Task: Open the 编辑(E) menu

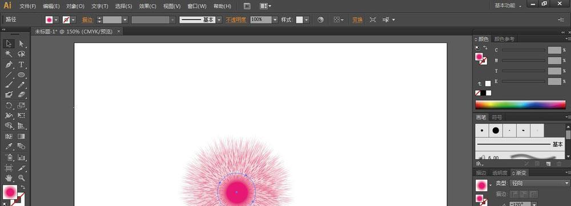Action: (51, 6)
